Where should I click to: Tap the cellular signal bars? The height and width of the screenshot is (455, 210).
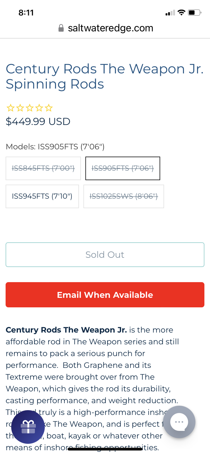coord(170,13)
